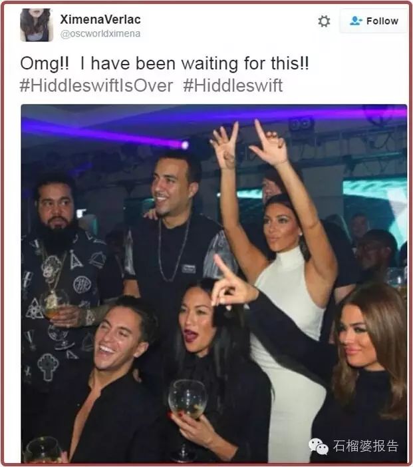Viewport: 413px width, 467px height.
Task: Click the @oscworldximena handle
Action: [x=100, y=34]
